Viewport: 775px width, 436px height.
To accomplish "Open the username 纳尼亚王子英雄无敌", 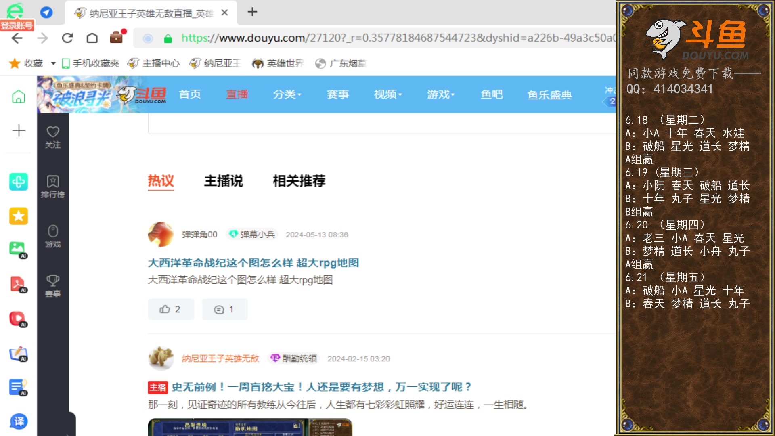I will (220, 358).
